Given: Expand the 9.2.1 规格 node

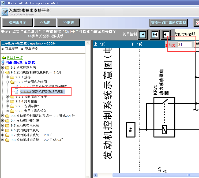Looking at the screenshot, I should point(7,77).
